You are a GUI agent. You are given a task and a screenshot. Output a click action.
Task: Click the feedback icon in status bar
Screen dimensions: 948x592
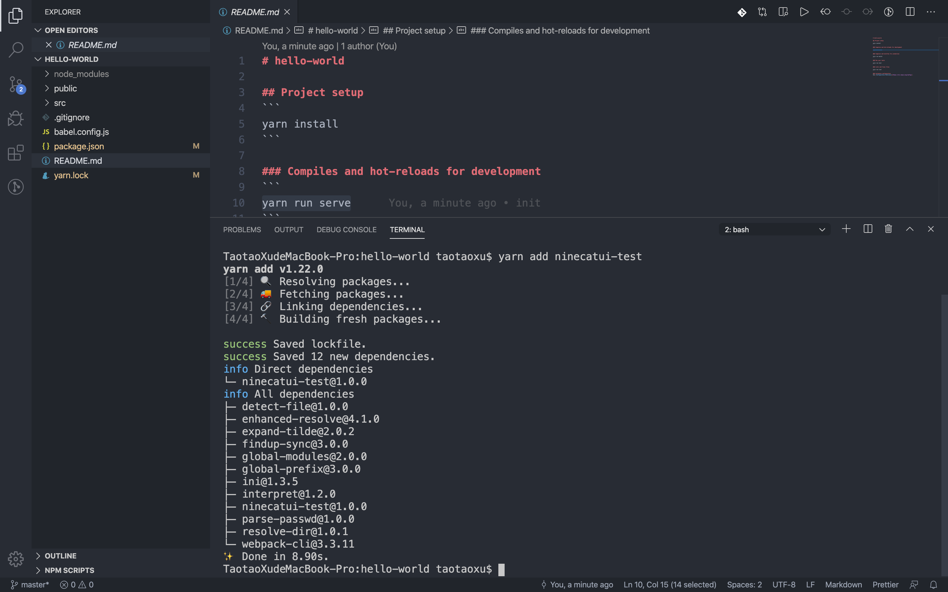tap(914, 584)
